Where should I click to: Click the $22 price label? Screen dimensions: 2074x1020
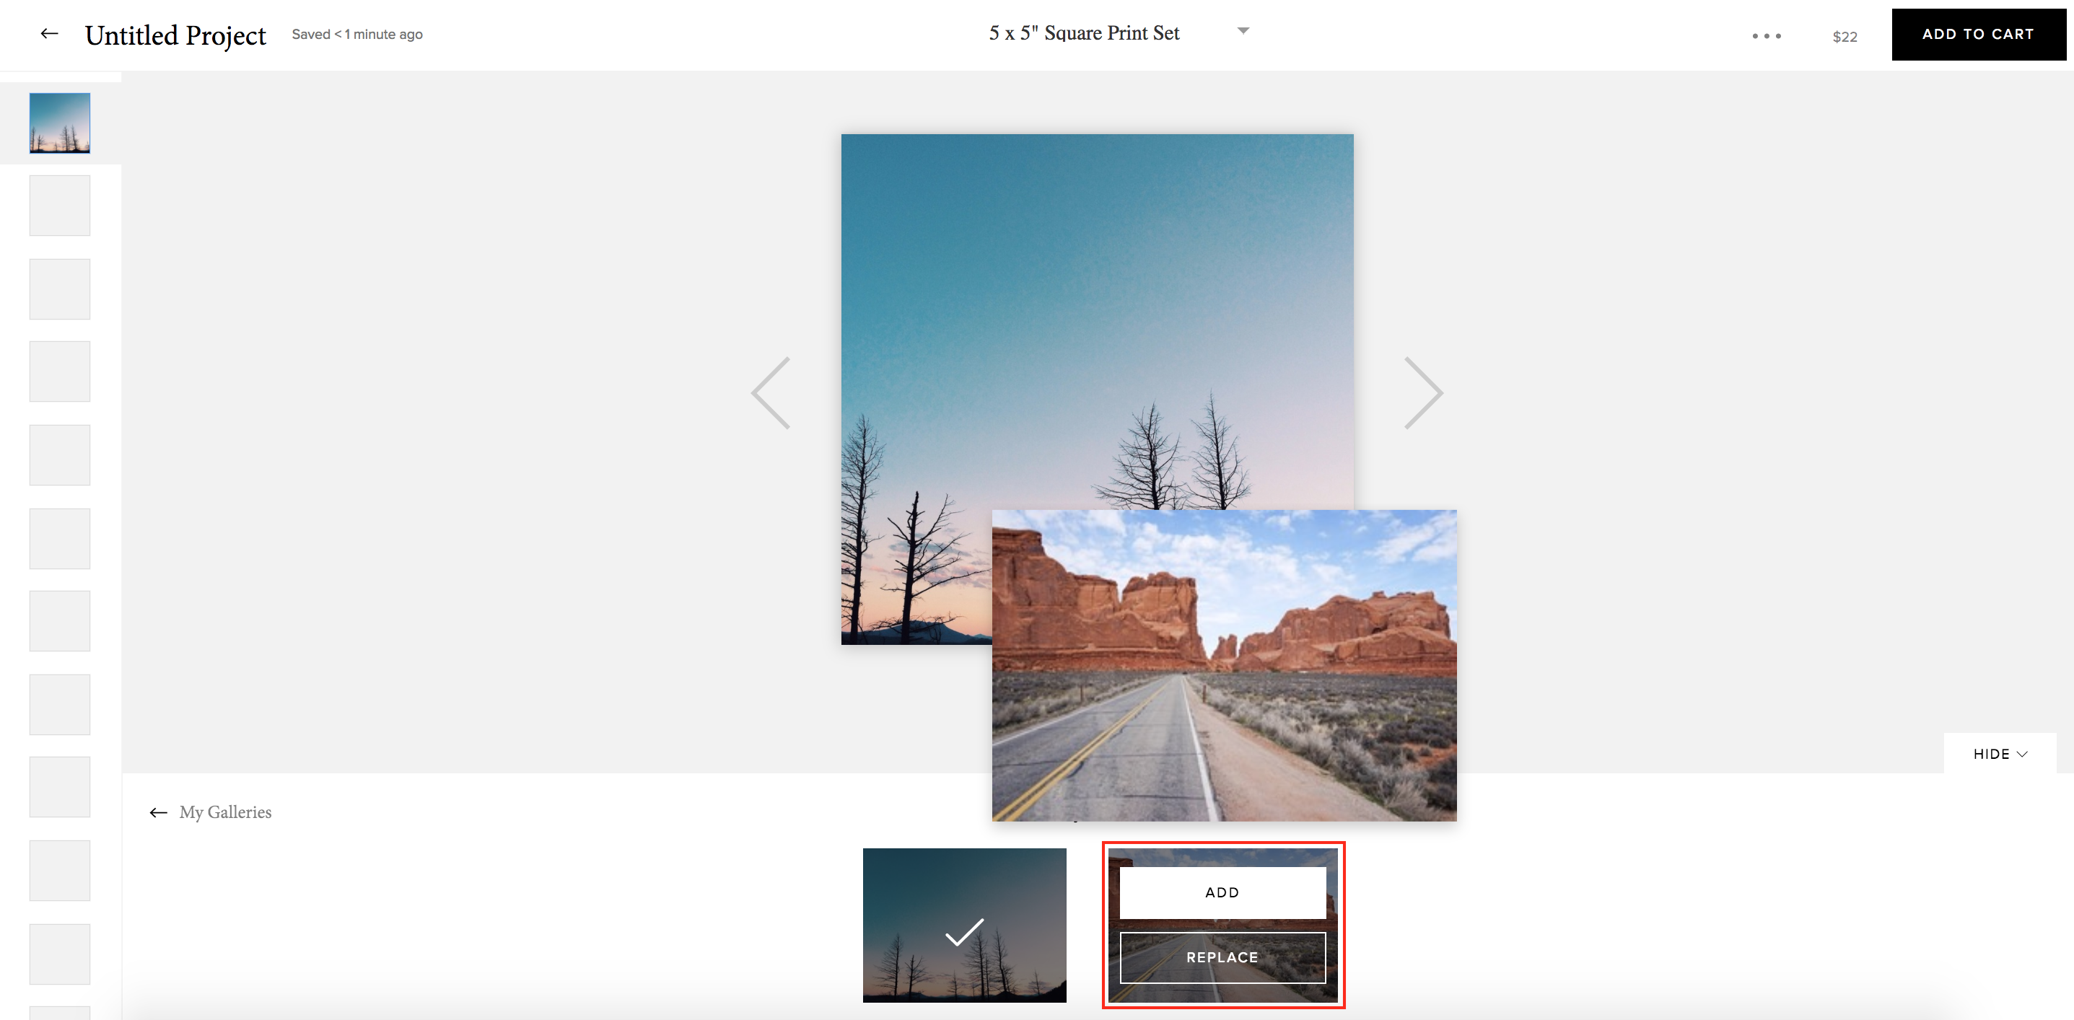click(1845, 37)
